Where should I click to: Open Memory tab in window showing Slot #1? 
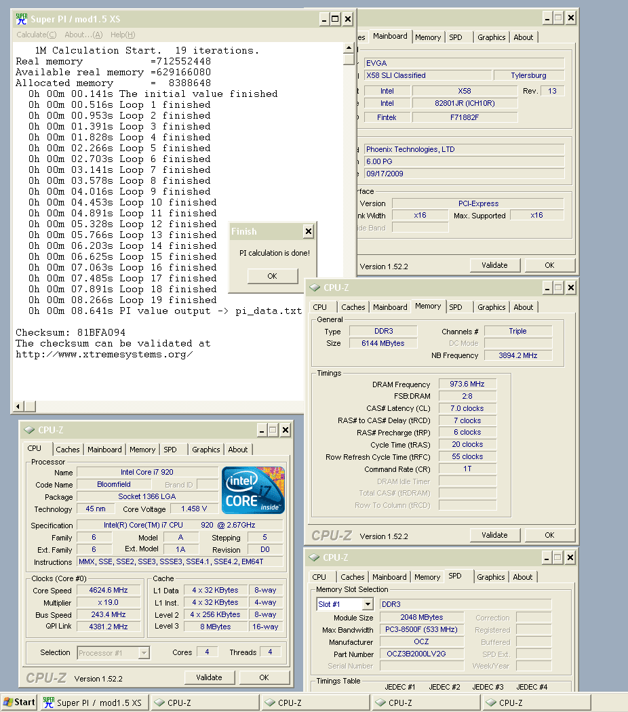(x=427, y=577)
